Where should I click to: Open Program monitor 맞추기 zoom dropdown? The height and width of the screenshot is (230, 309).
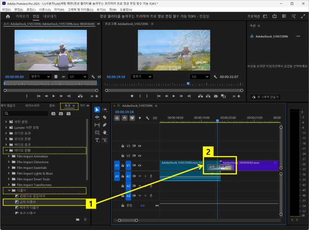(x=142, y=77)
